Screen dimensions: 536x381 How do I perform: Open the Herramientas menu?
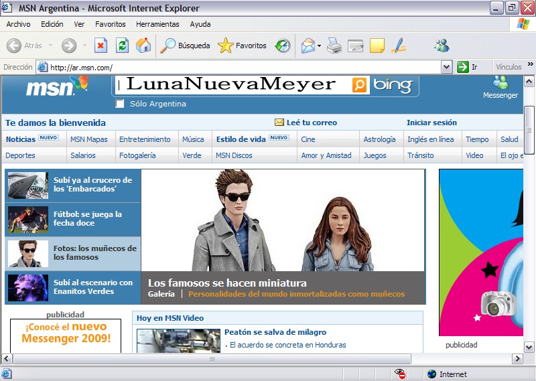point(157,24)
